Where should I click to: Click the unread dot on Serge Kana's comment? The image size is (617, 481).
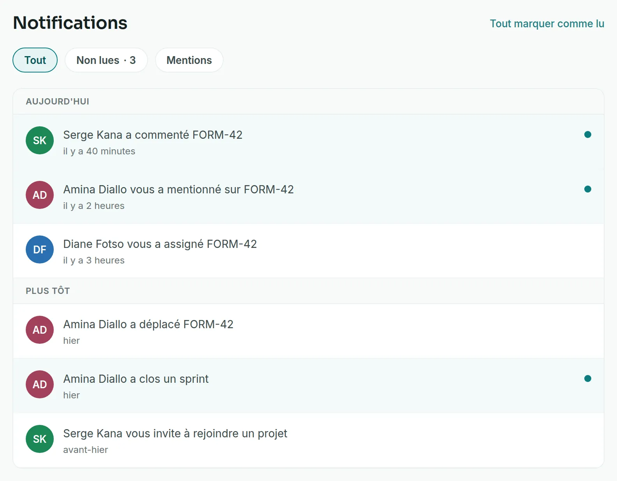coord(588,134)
